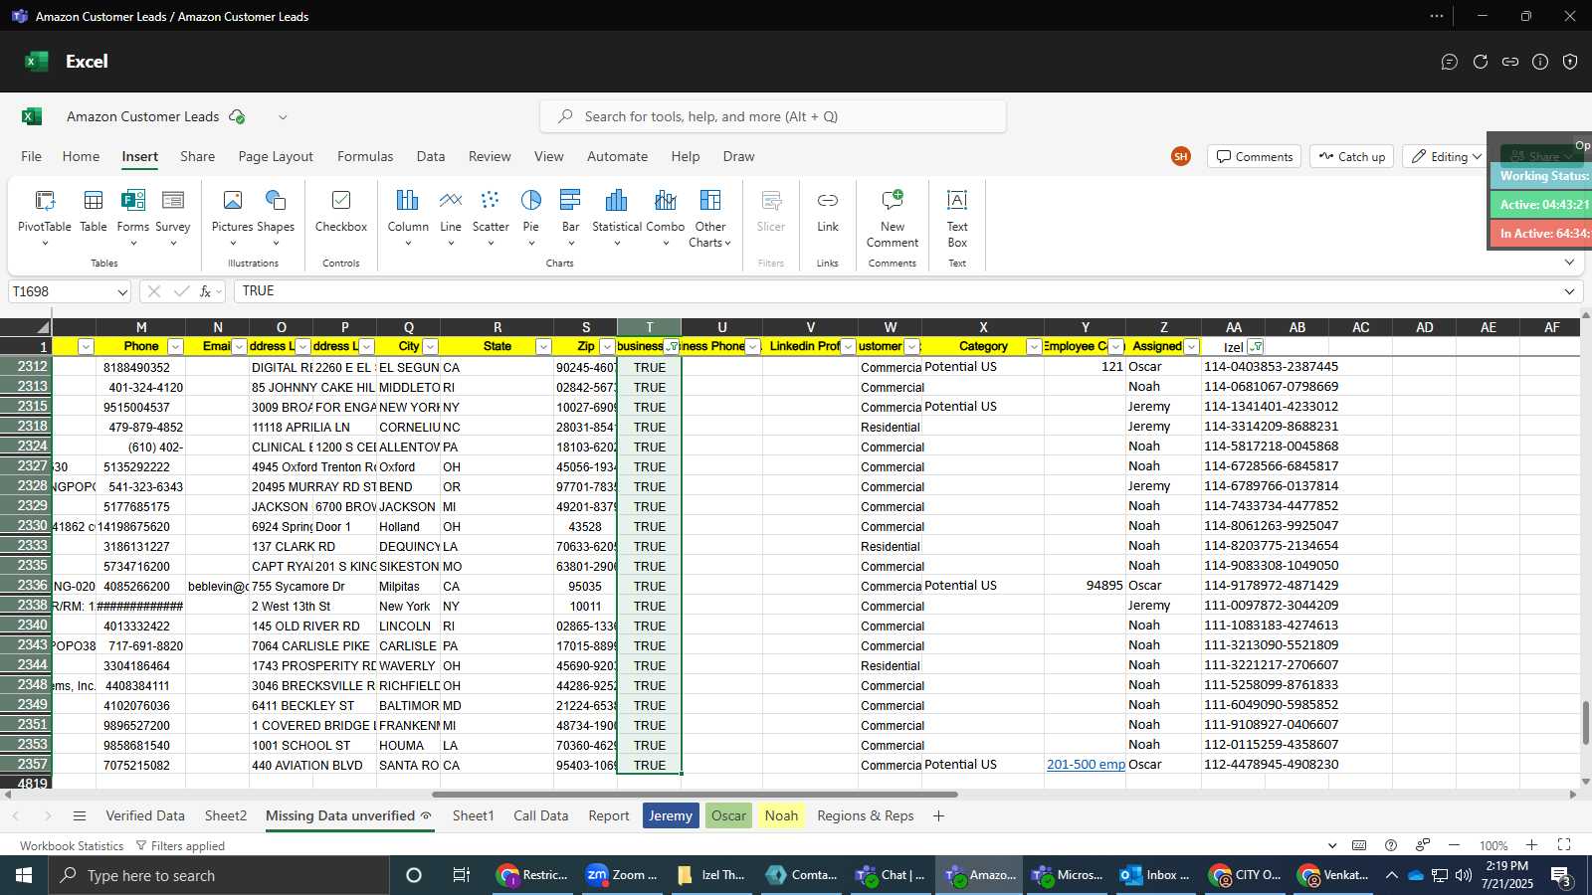Open the City column filter dropdown
The image size is (1592, 895).
pyautogui.click(x=430, y=346)
